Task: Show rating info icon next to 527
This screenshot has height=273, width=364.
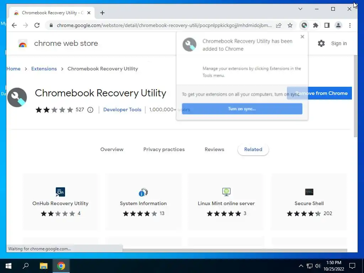Action: (x=90, y=110)
